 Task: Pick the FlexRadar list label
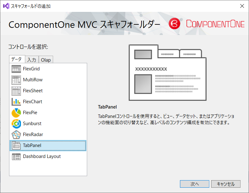33,135
